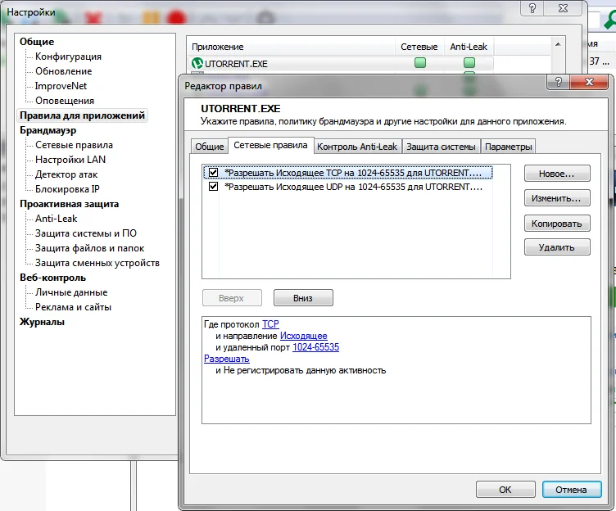This screenshot has width=616, height=511.
Task: Click the uTorrent icon beside UTORRENT.EXE
Action: (x=197, y=63)
